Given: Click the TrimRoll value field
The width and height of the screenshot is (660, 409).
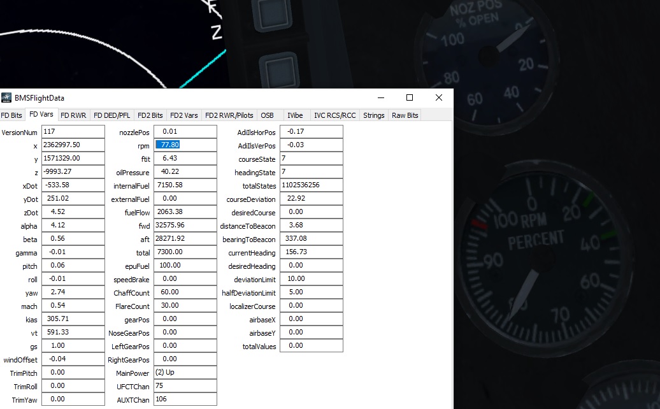Looking at the screenshot, I should coord(73,385).
